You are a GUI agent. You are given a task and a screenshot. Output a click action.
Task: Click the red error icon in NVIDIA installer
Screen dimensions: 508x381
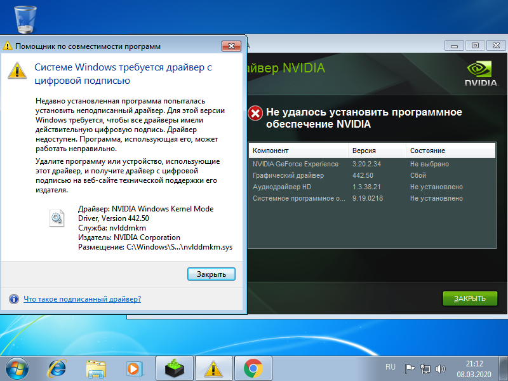click(x=256, y=114)
